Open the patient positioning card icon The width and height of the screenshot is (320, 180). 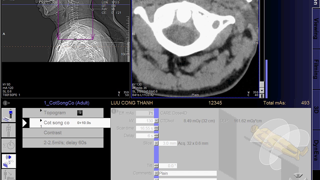pos(9,175)
